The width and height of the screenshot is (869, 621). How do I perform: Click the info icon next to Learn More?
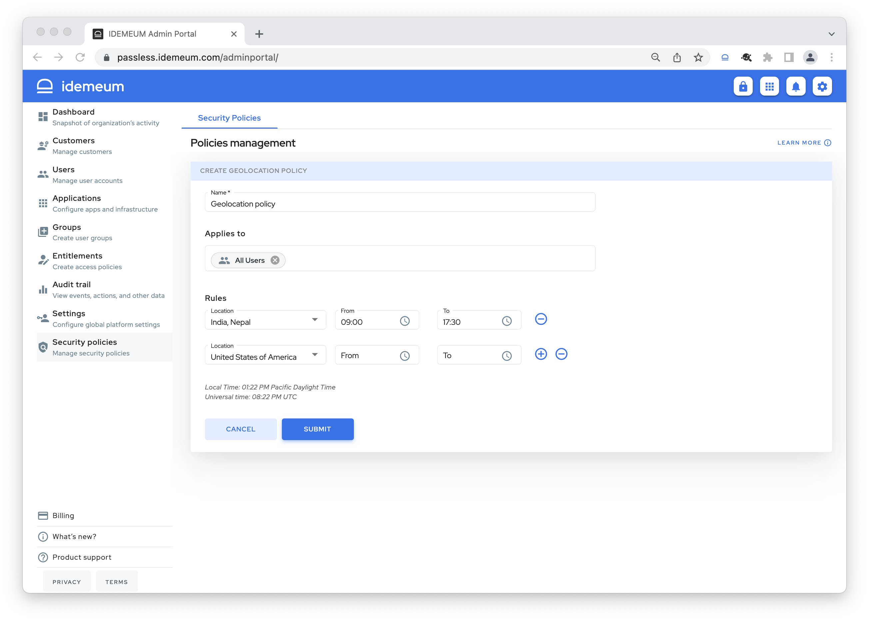point(828,143)
